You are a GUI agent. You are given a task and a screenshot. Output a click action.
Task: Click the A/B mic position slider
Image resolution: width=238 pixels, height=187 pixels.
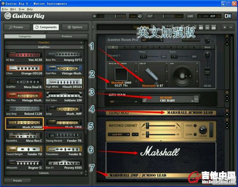pos(161,126)
